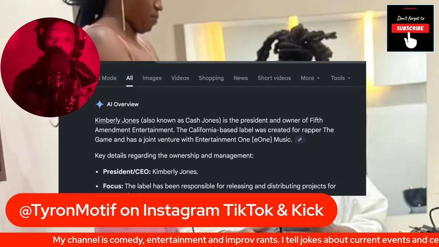Screen dimensions: 439x247
Task: Open the Kimberly Jones underlined link
Action: point(117,120)
